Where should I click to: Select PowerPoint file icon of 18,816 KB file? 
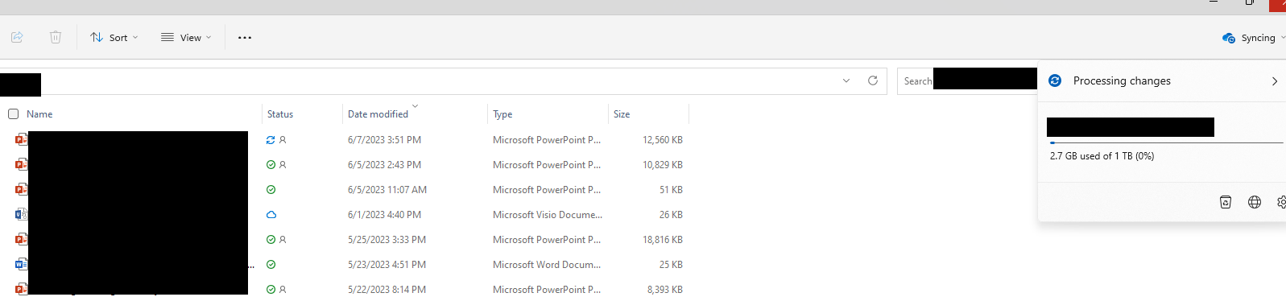pyautogui.click(x=21, y=239)
